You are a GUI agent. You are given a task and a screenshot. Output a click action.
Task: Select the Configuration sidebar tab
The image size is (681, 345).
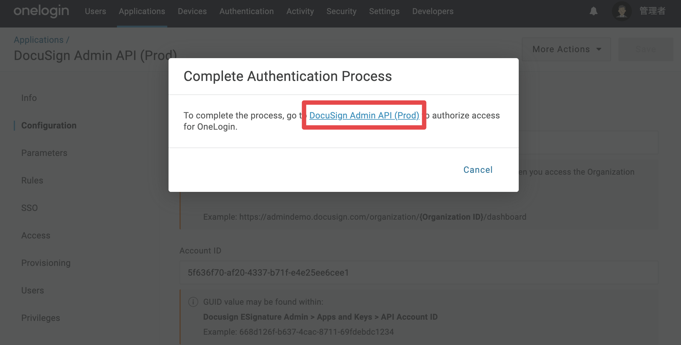(x=49, y=125)
